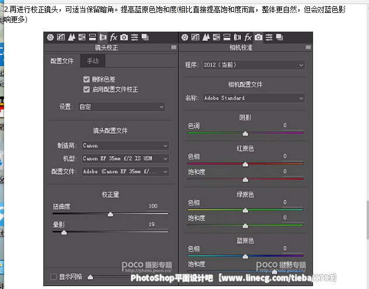The width and height of the screenshot is (369, 289).
Task: Open 相机校准 panel flyout menu
Action: tap(308, 47)
